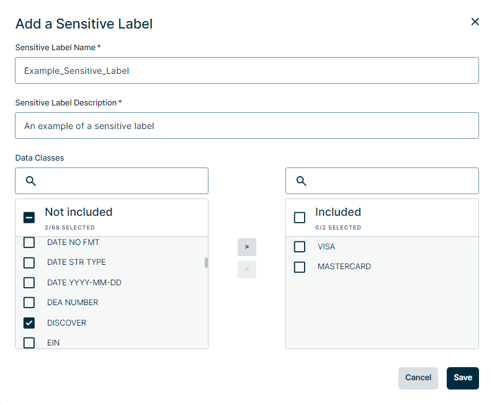497x405 pixels.
Task: Click the left arrow transfer button
Action: tap(246, 269)
